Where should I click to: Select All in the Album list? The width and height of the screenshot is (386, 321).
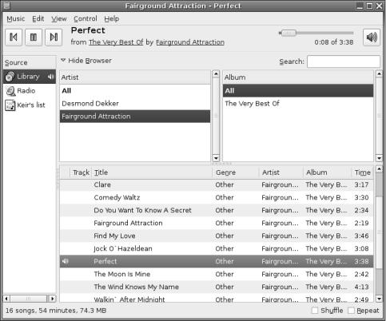pos(298,91)
